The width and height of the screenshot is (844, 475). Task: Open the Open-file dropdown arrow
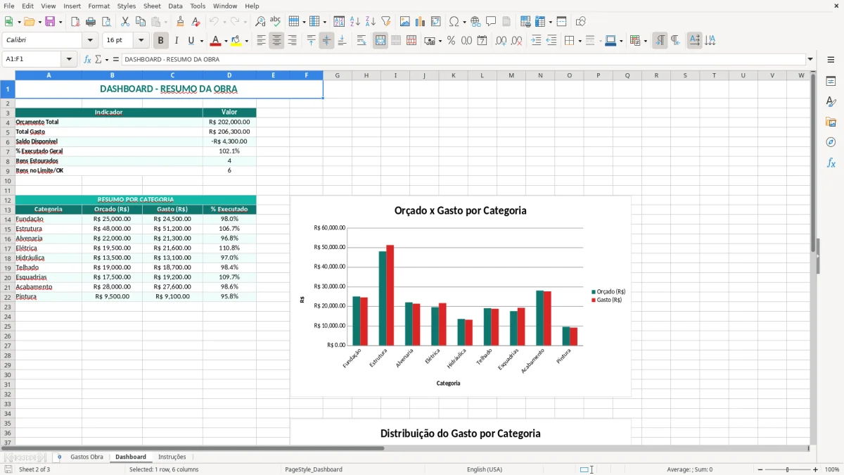click(x=40, y=22)
